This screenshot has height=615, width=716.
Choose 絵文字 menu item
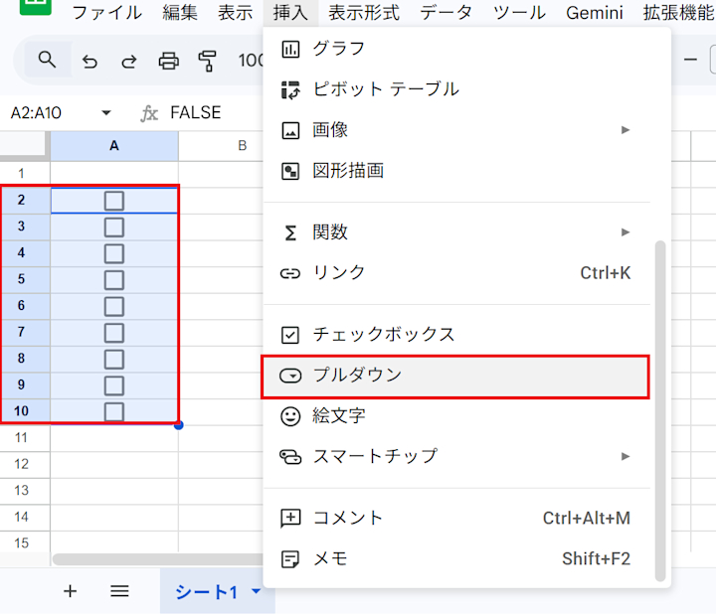tap(456, 416)
